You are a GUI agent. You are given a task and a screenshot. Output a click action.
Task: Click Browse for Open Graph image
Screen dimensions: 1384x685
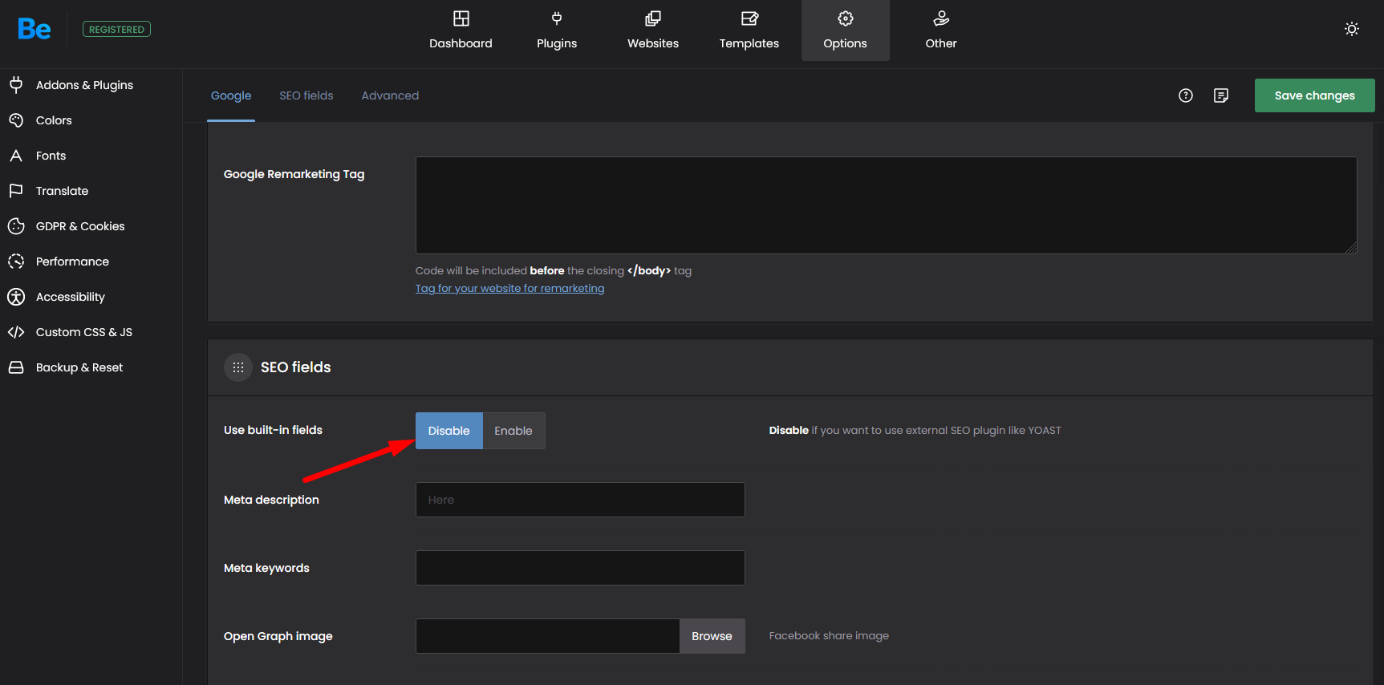712,636
